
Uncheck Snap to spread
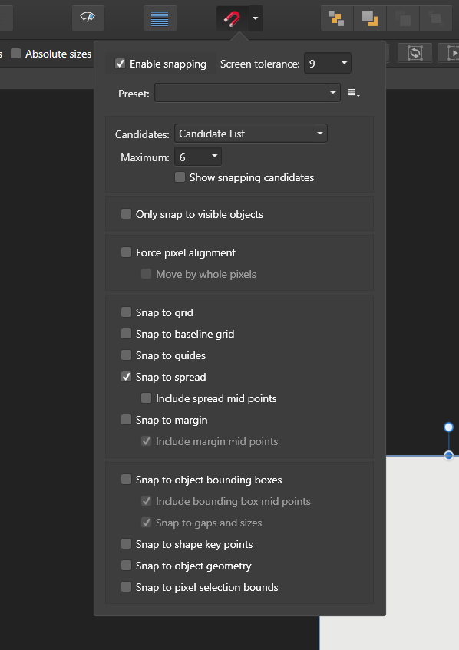click(x=127, y=376)
